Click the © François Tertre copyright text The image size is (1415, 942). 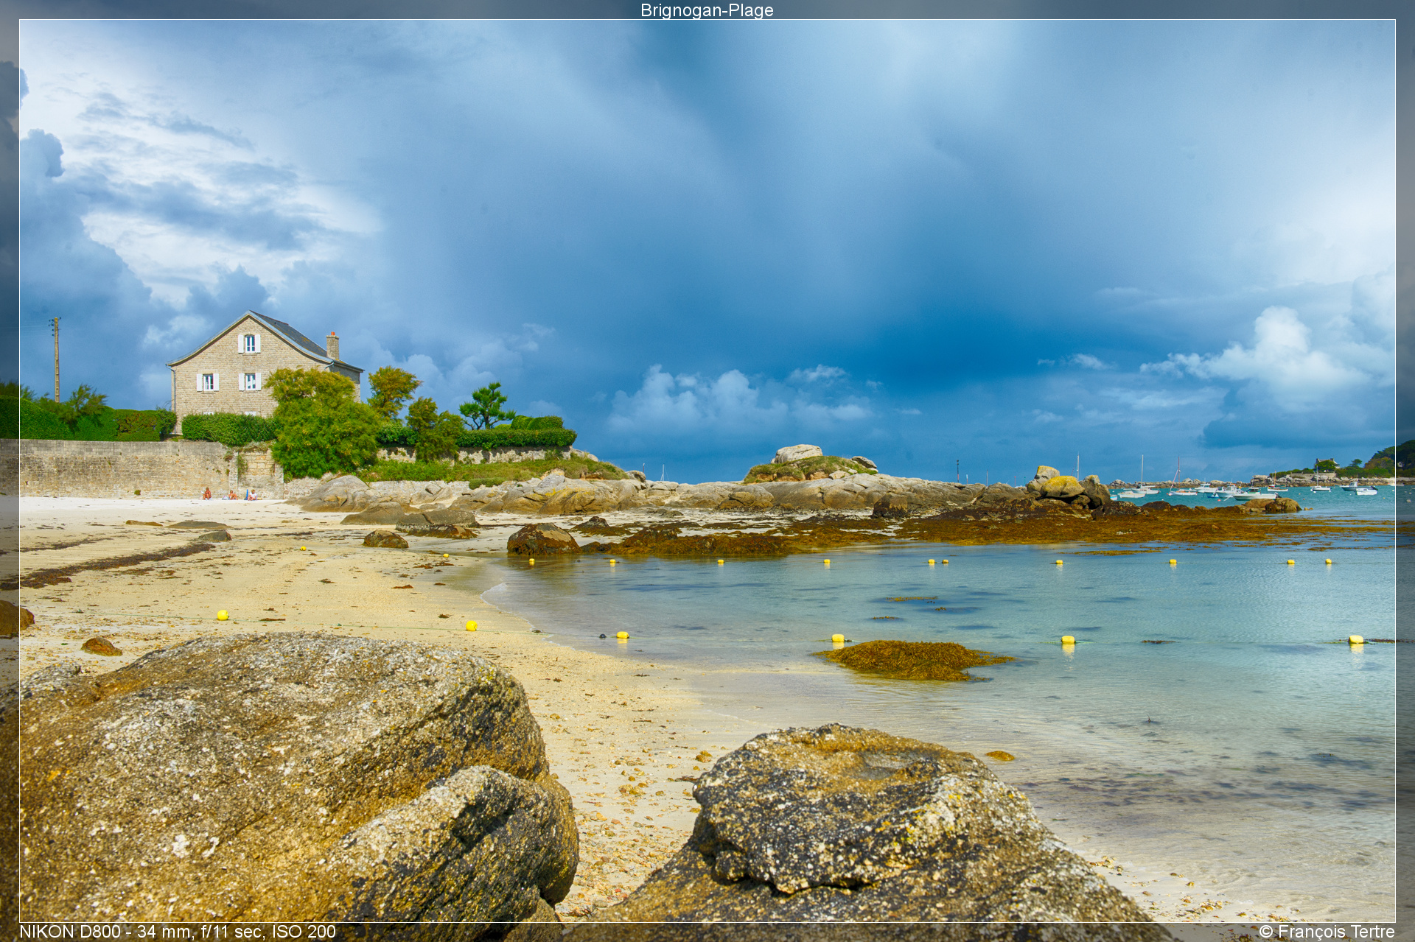pos(1327,932)
